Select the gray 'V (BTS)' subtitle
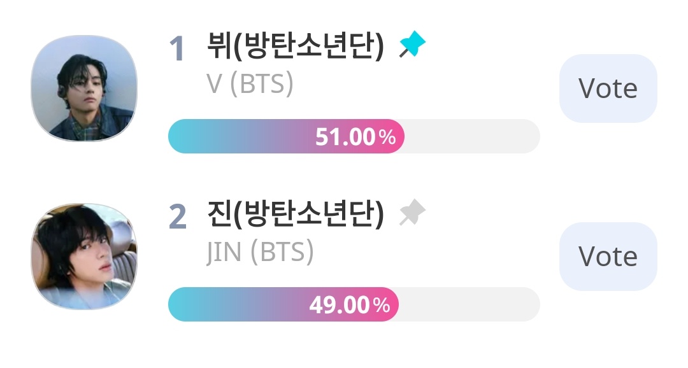The width and height of the screenshot is (688, 368). 250,83
